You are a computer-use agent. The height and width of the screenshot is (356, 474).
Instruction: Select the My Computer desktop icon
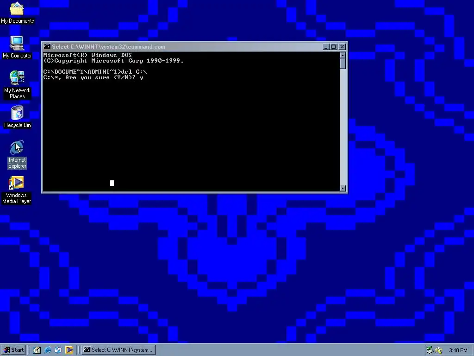(17, 47)
